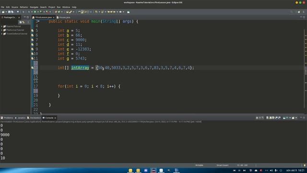Switch to the Declaration tab
This screenshot has height=173, width=307.
pos(34,118)
